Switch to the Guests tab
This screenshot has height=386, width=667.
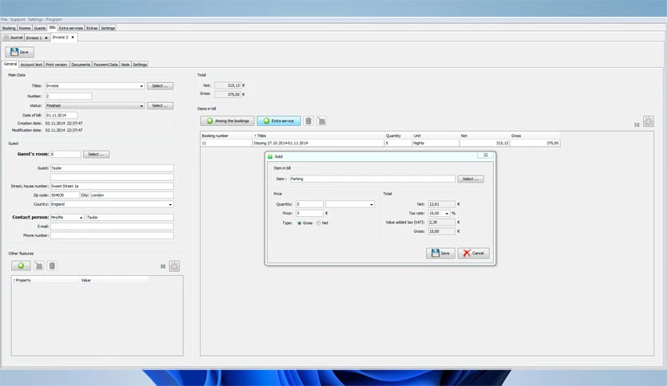pyautogui.click(x=40, y=28)
